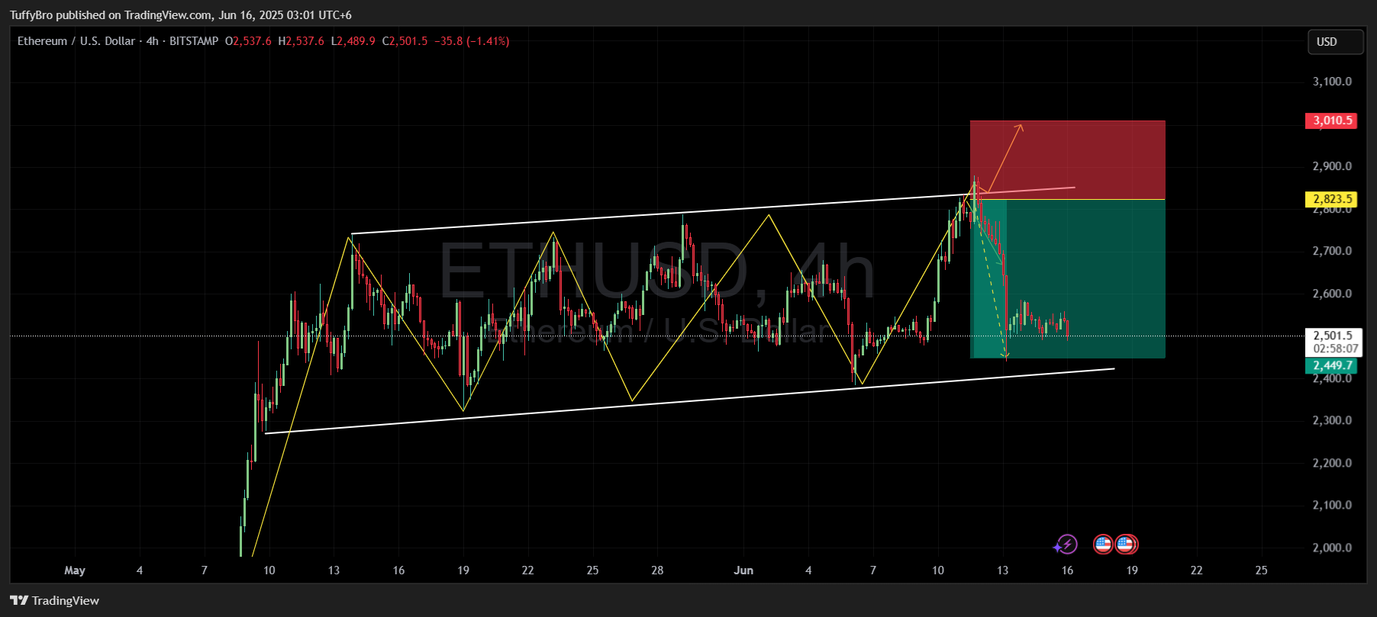Click the 3,100.0 price axis label

click(x=1332, y=82)
